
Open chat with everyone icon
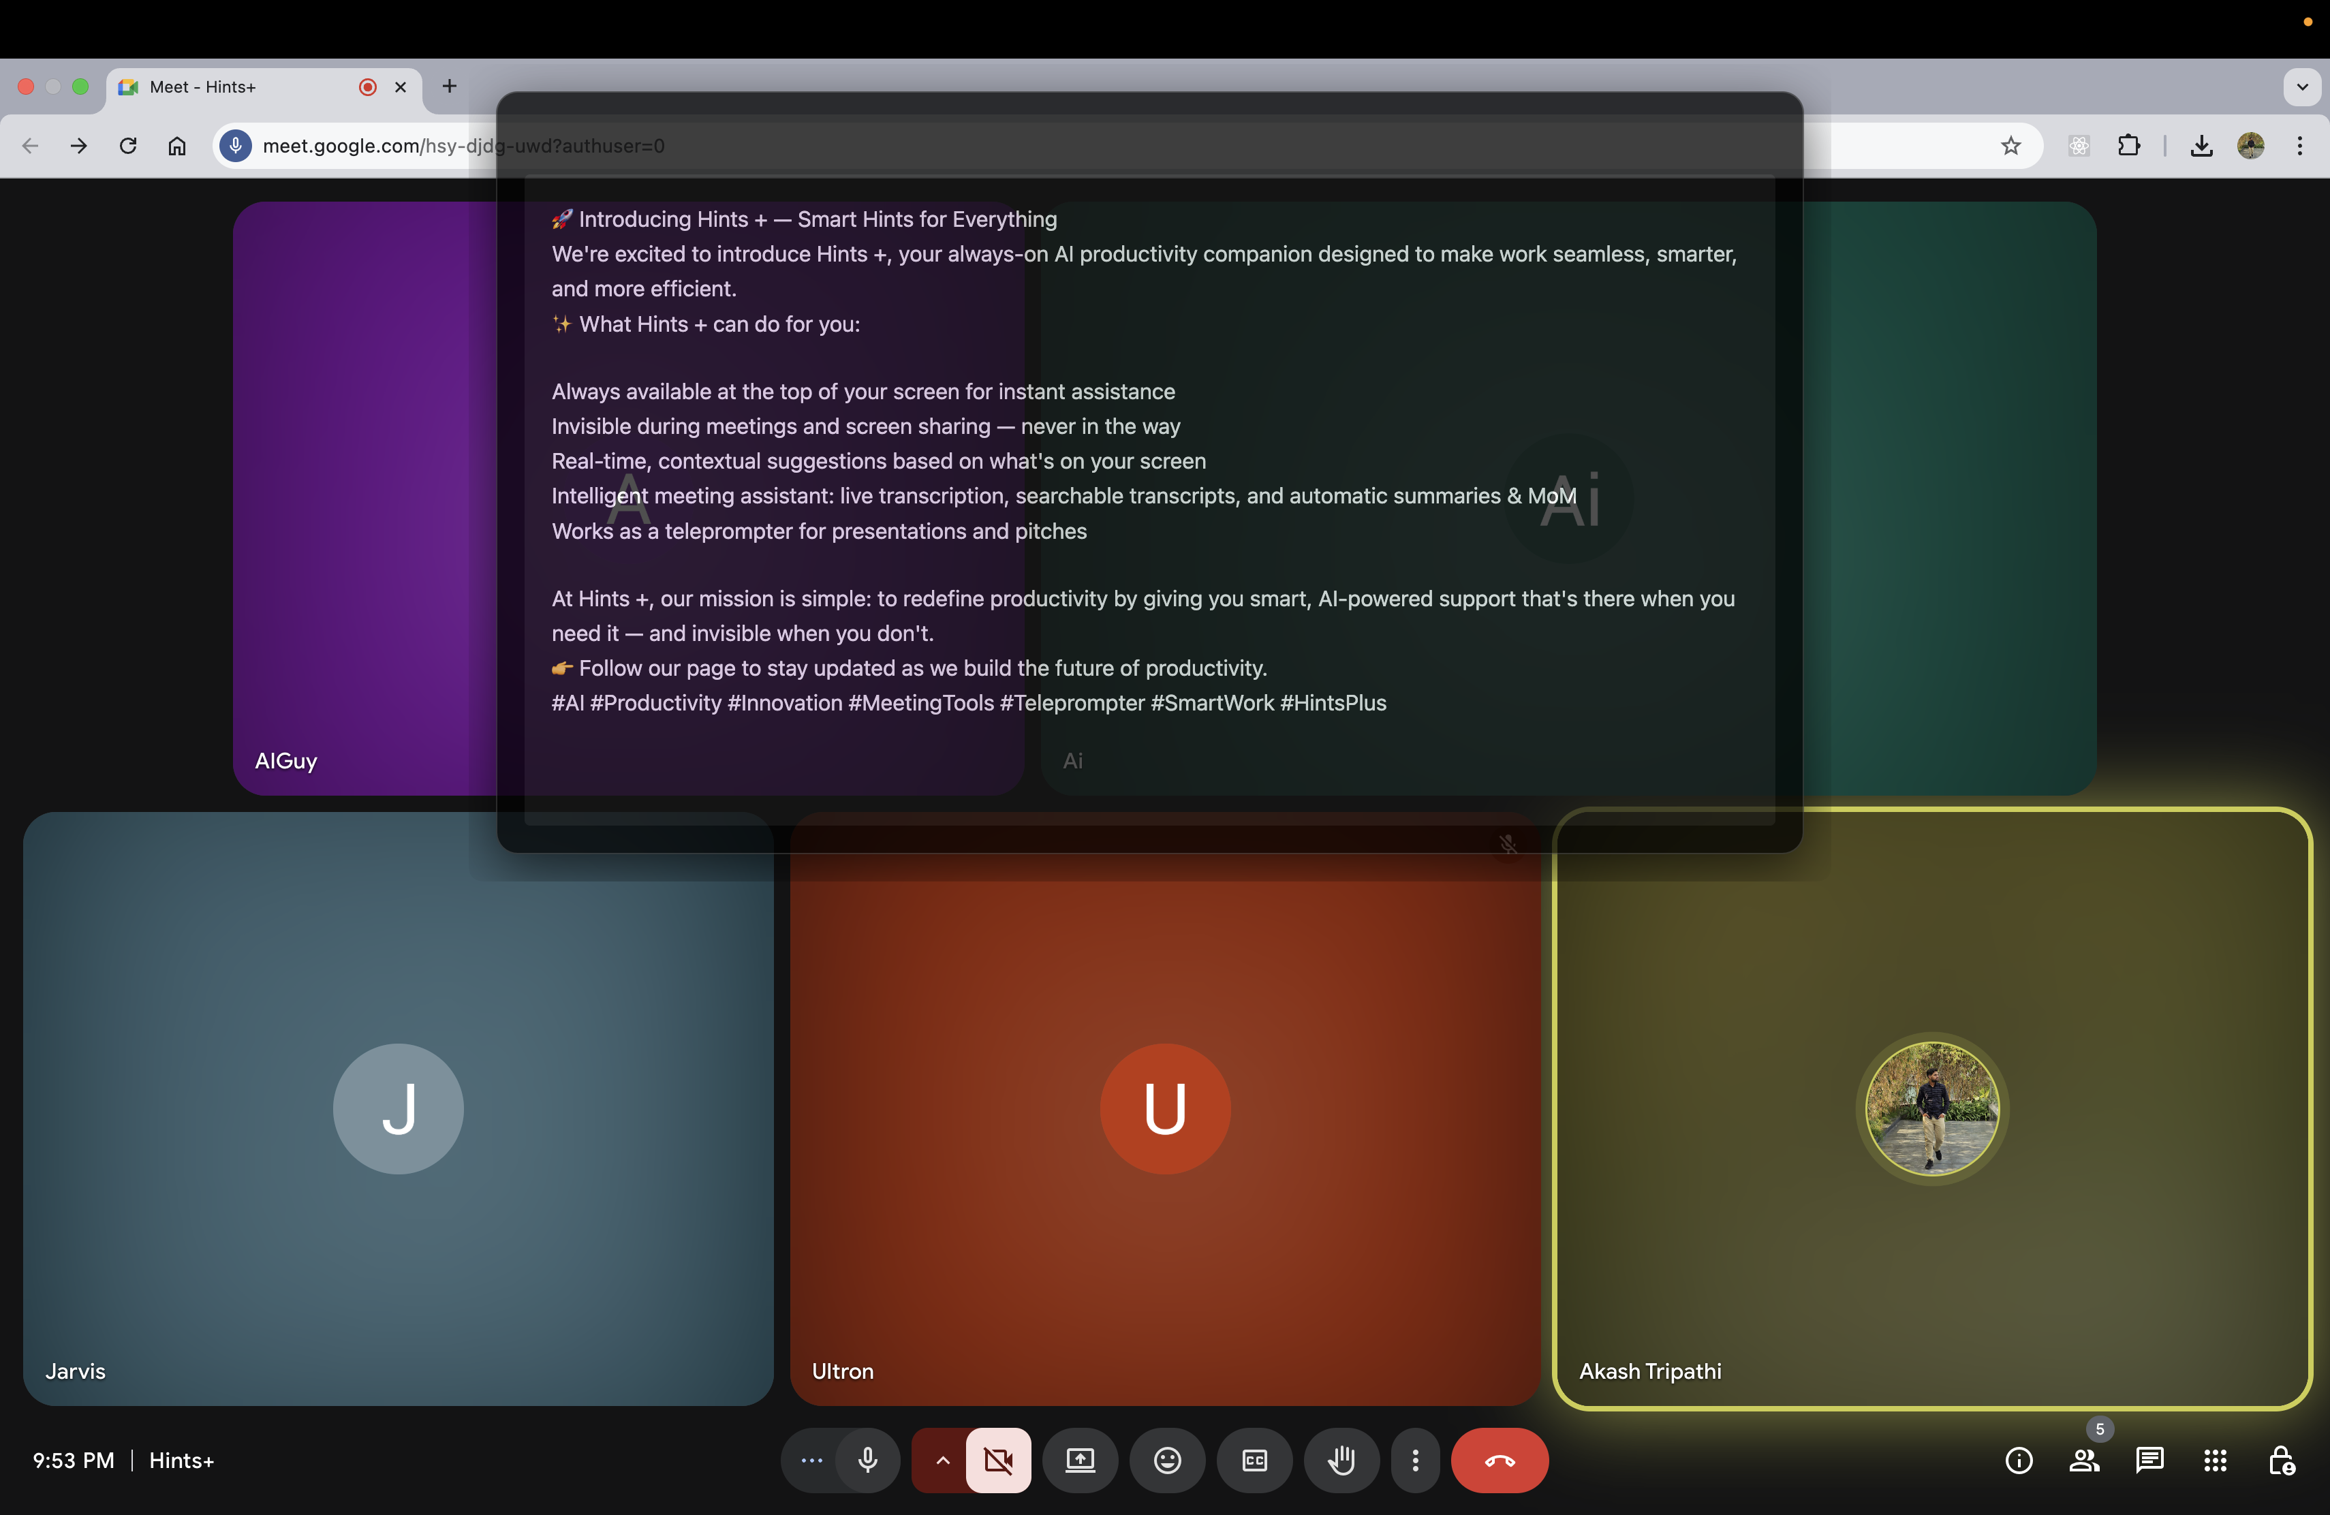click(x=2150, y=1461)
